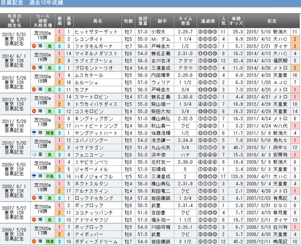Click the 2015/ 5/31 race date cell
This screenshot has width=301, height=246.
point(15,39)
